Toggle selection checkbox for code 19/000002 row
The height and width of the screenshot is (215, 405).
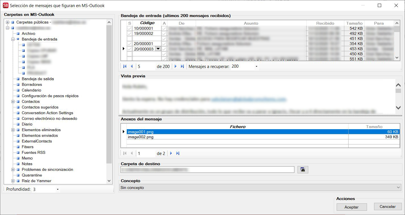[129, 34]
